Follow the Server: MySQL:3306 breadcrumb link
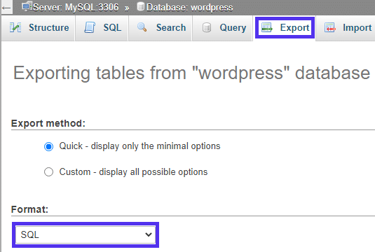Image resolution: width=375 pixels, height=252 pixels. click(76, 8)
